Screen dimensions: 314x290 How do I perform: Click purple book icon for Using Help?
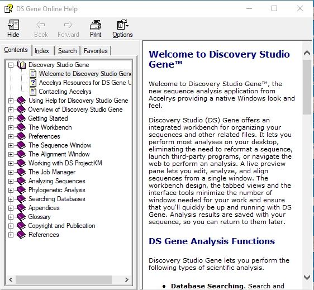point(21,101)
